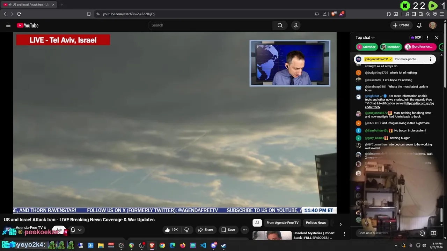
Task: Expand the Top chat dropdown
Action: pyautogui.click(x=365, y=38)
